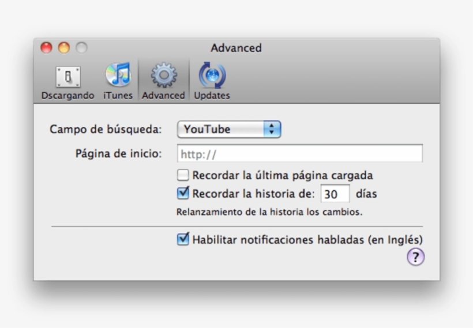Screen dimensions: 473x328
Task: Click the Página de inicio URL field
Action: (299, 154)
